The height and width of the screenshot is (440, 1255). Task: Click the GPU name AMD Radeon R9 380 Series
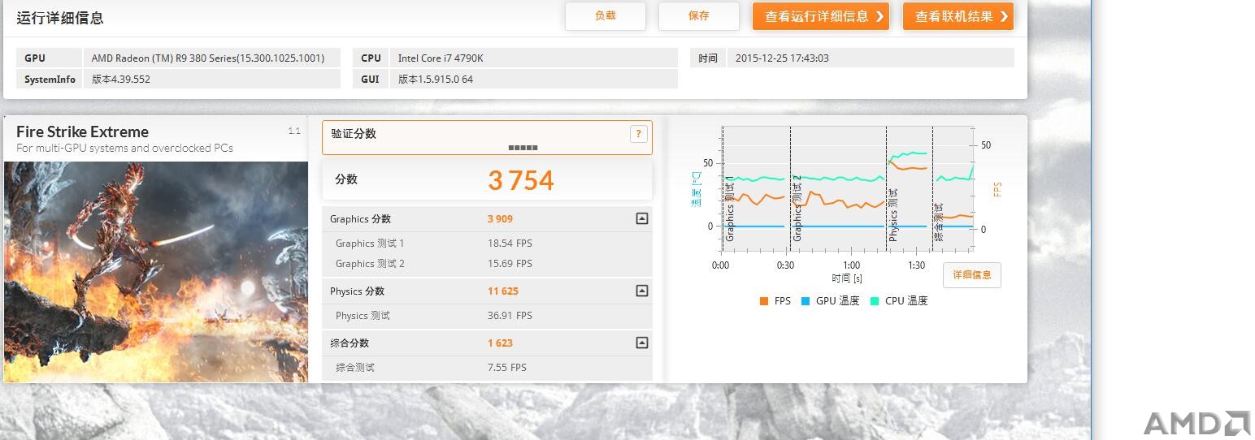coord(208,58)
